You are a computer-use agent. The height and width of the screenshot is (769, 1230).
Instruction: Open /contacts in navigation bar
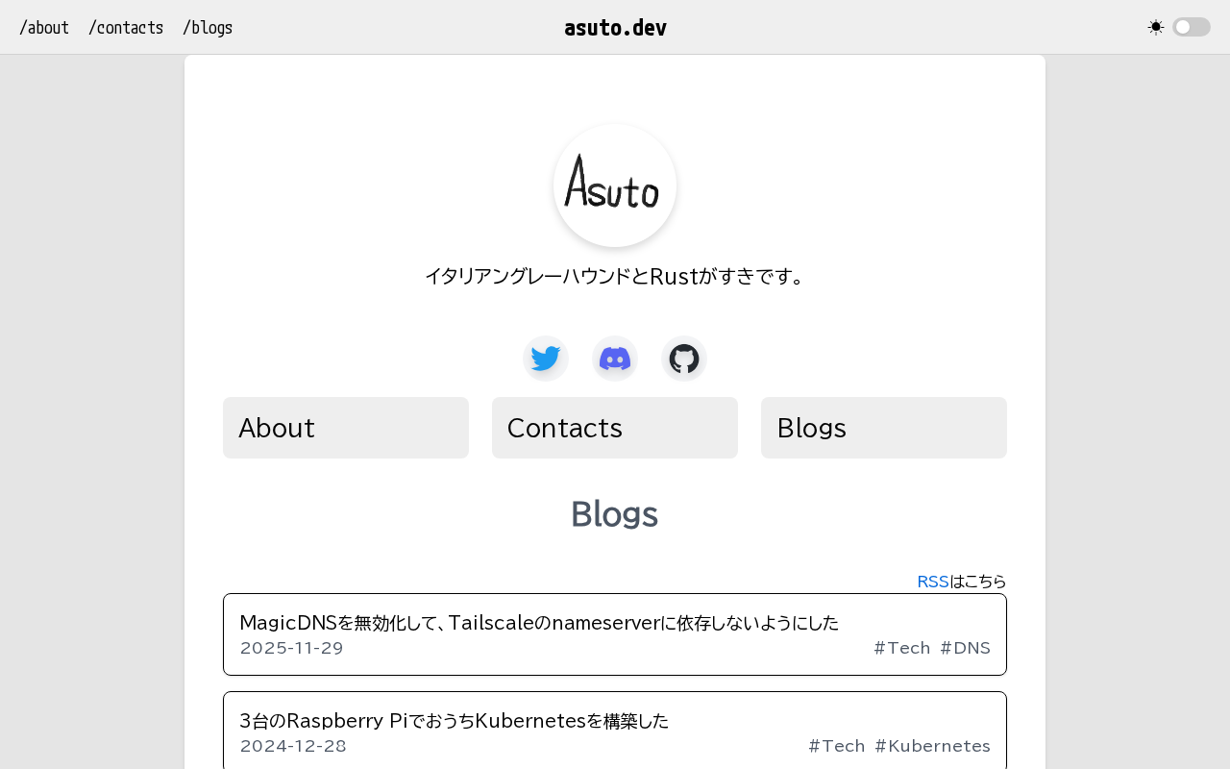(x=126, y=28)
